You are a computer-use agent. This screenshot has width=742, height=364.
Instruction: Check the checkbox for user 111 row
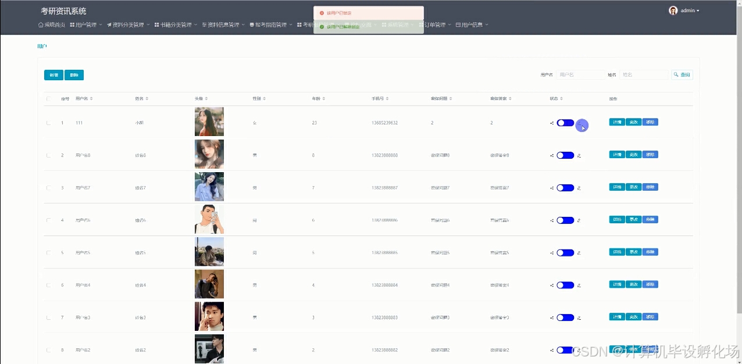click(49, 123)
